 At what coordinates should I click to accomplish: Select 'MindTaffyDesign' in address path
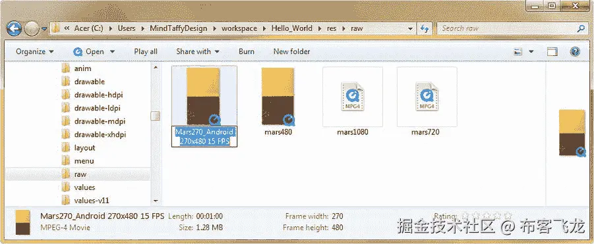pyautogui.click(x=179, y=28)
